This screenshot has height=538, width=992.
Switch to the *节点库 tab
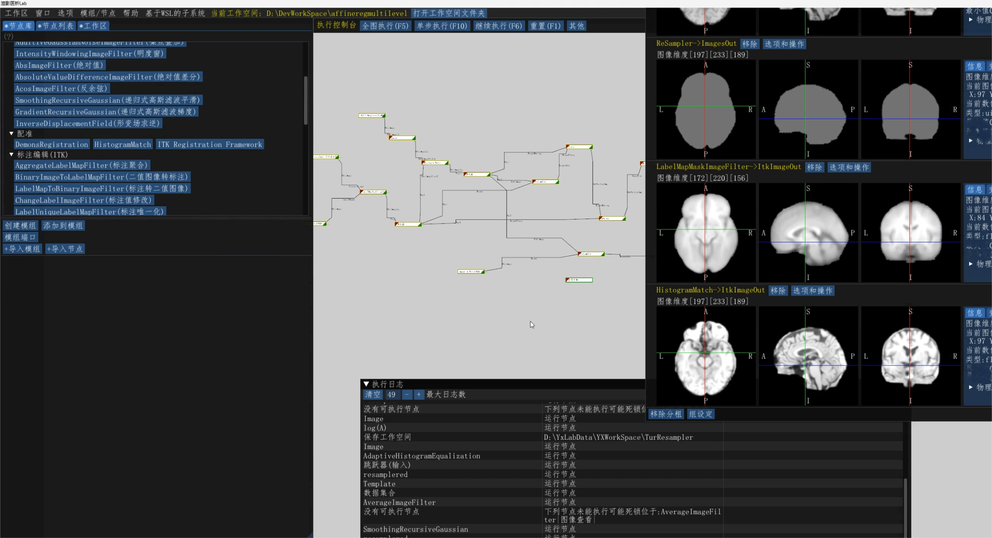tap(18, 26)
